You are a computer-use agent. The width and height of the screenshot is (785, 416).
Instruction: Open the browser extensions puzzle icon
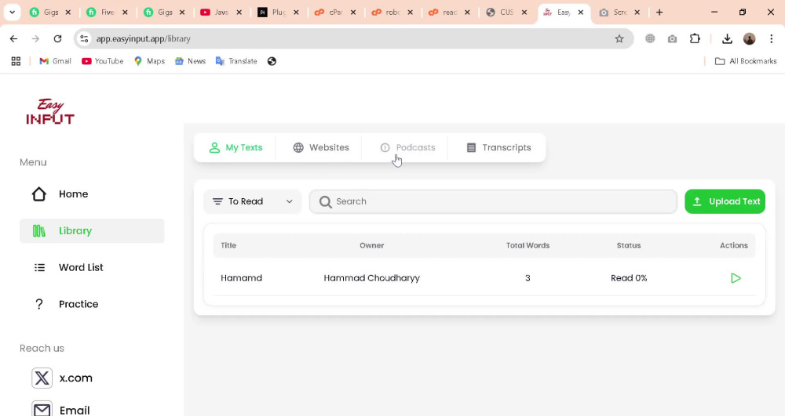[695, 38]
